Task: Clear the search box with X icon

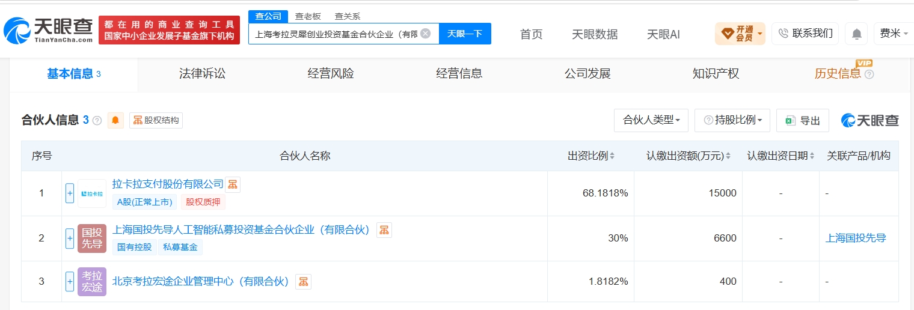Action: [426, 34]
